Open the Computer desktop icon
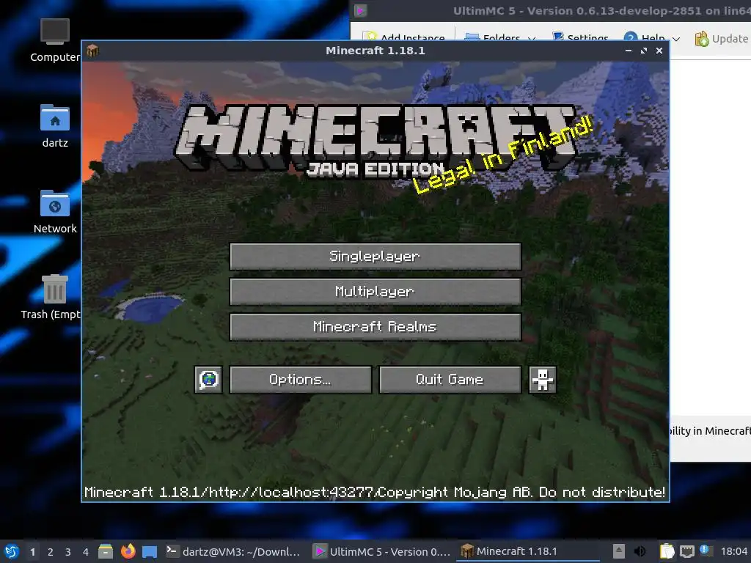This screenshot has height=563, width=751. (x=54, y=41)
